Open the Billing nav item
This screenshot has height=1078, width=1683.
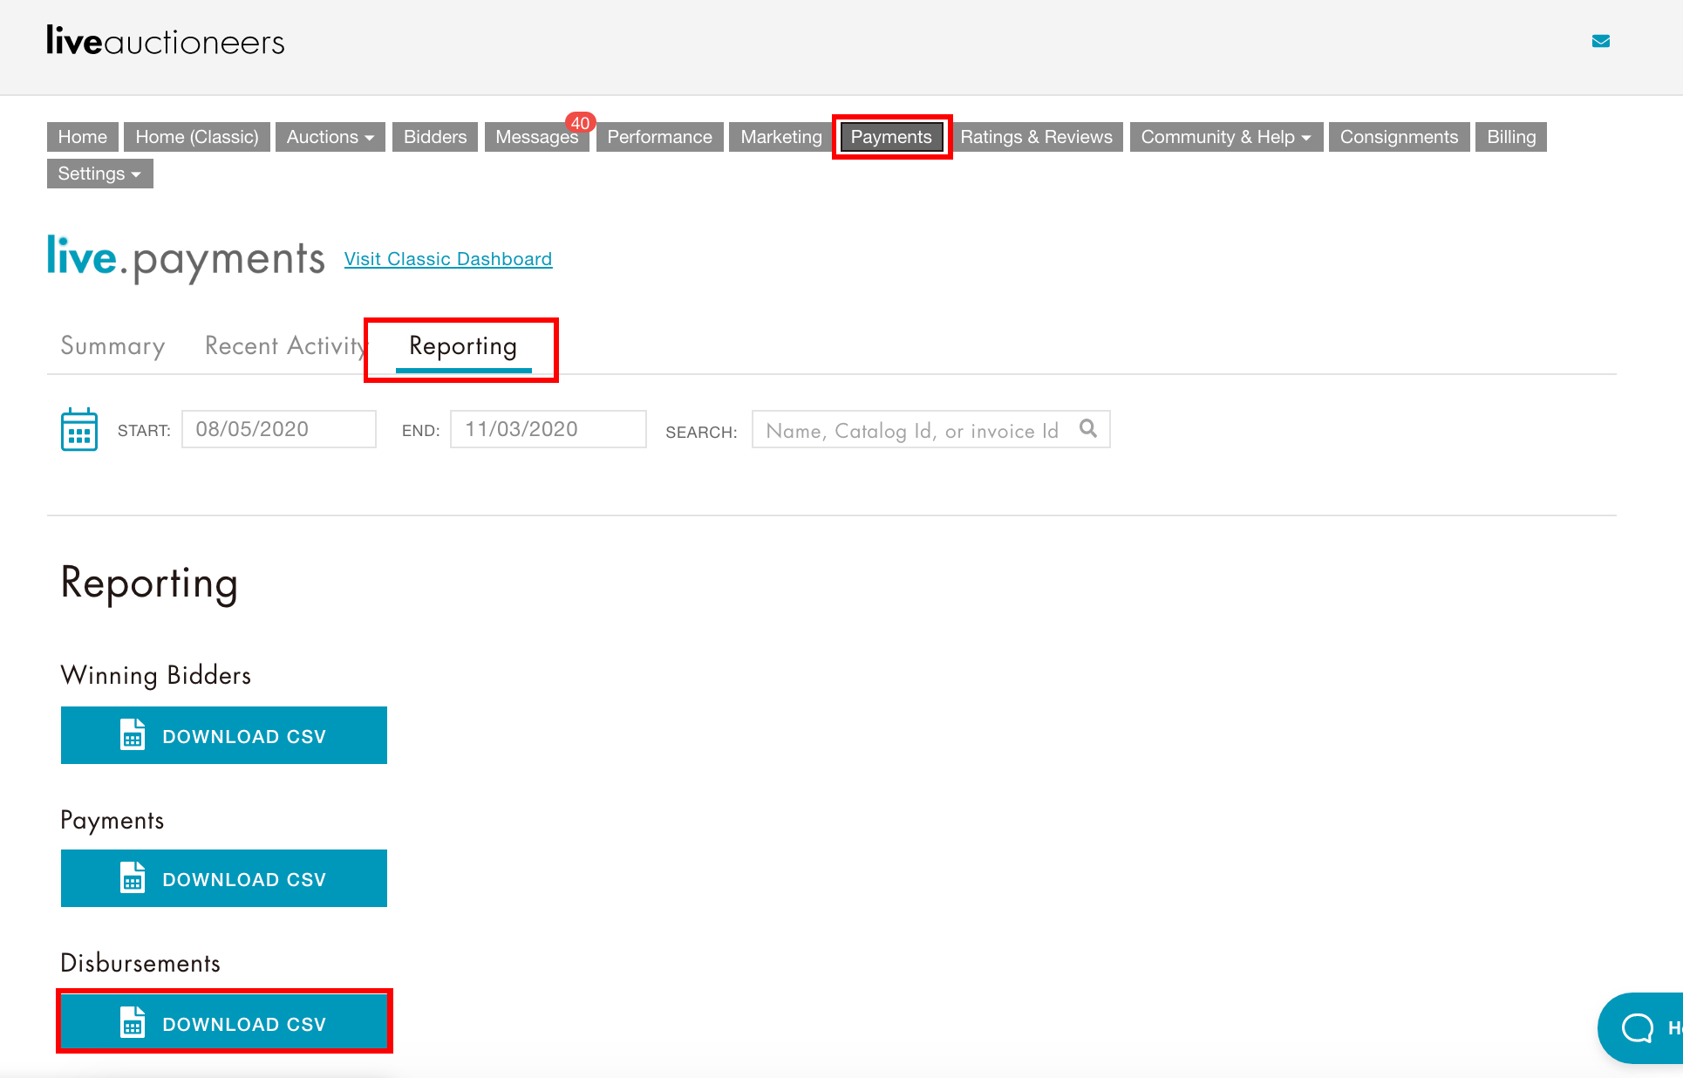tap(1511, 137)
